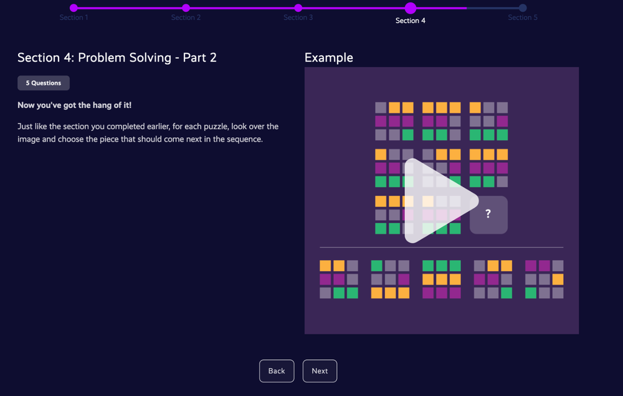
Task: Click the enlarged Section 4 progress dot
Action: (x=411, y=9)
